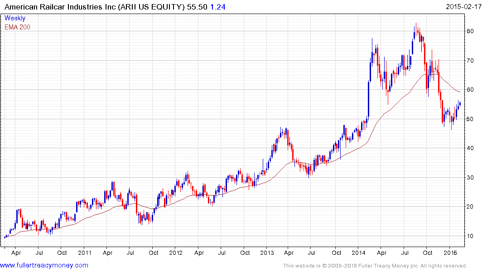Click the Weekly legend label

point(14,18)
